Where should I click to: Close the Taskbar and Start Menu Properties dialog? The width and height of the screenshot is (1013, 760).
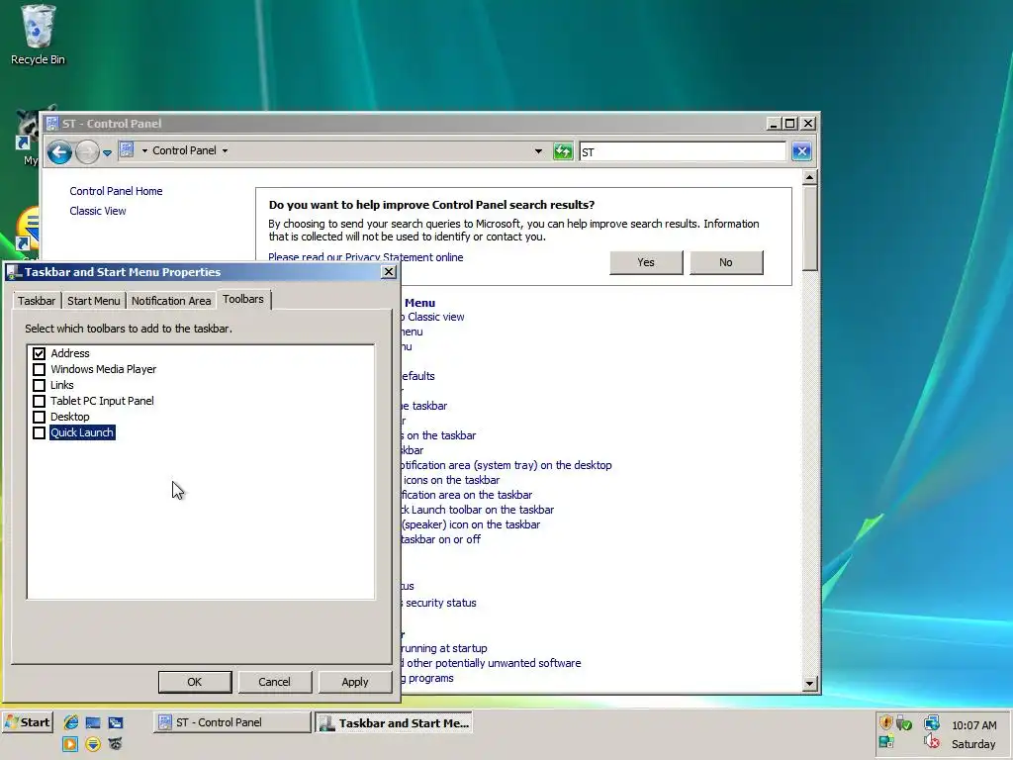click(389, 272)
